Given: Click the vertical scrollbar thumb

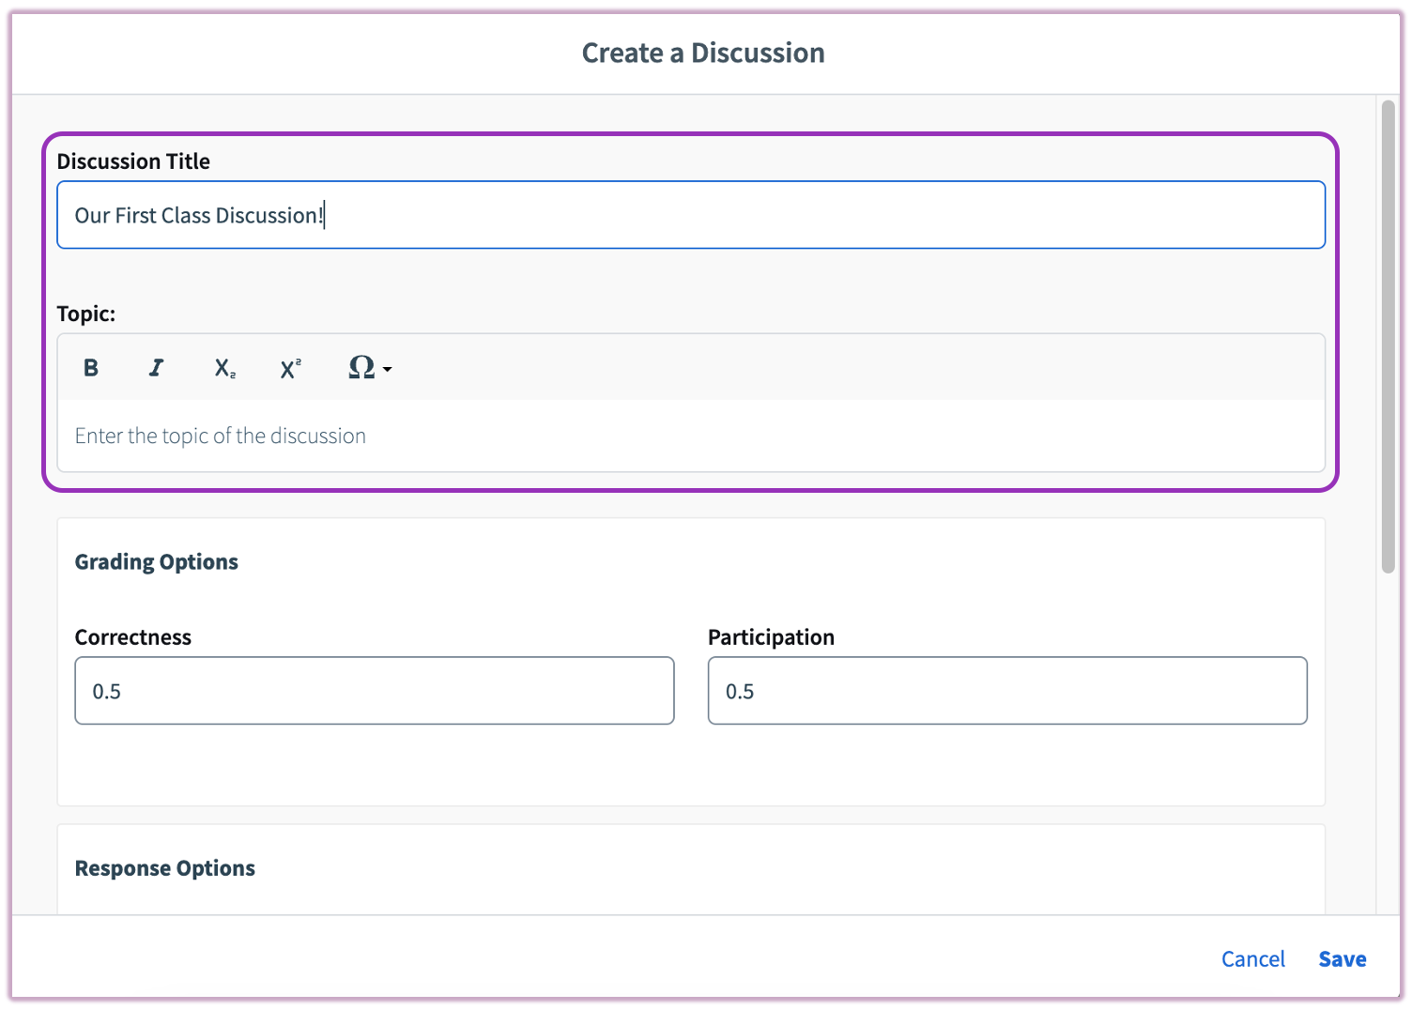Looking at the screenshot, I should click(x=1388, y=336).
